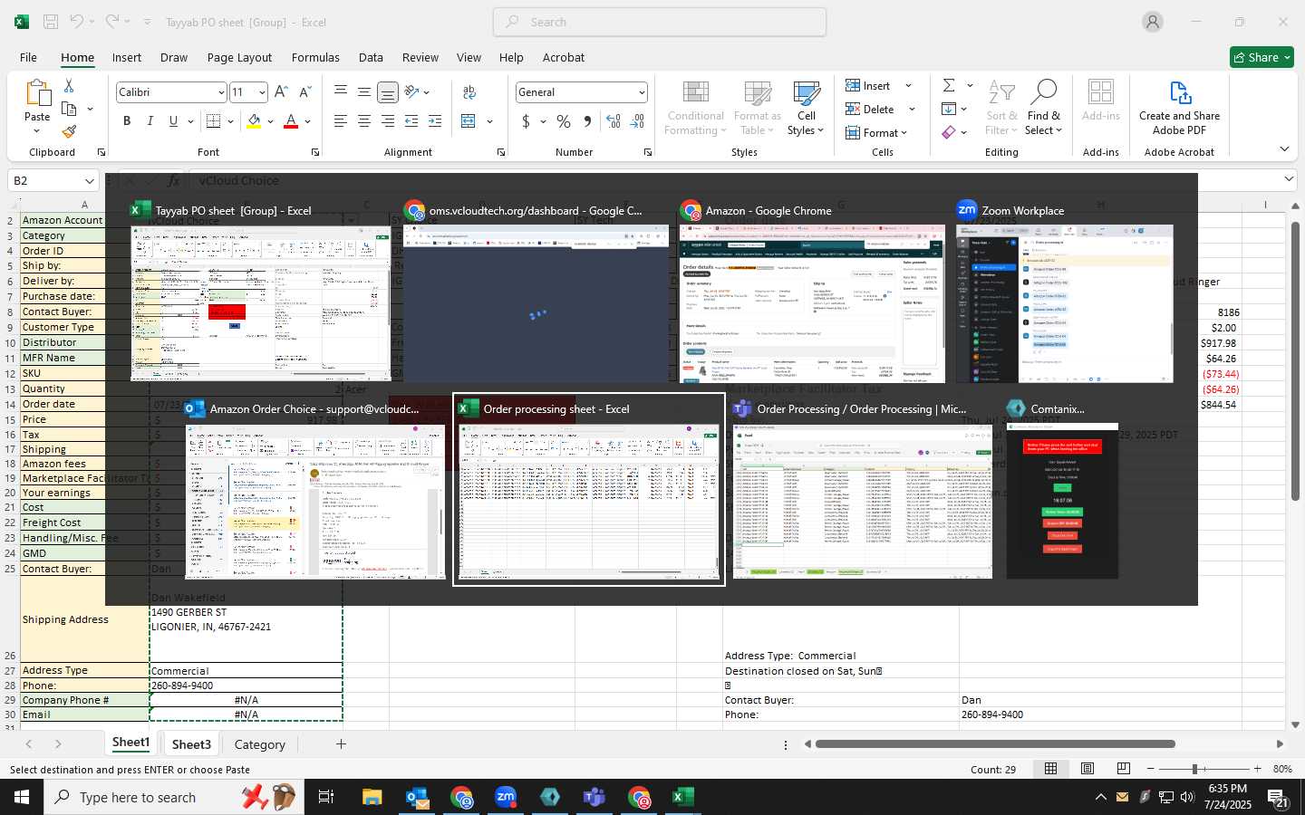Click the Save icon in title bar
The width and height of the screenshot is (1305, 815).
51,22
